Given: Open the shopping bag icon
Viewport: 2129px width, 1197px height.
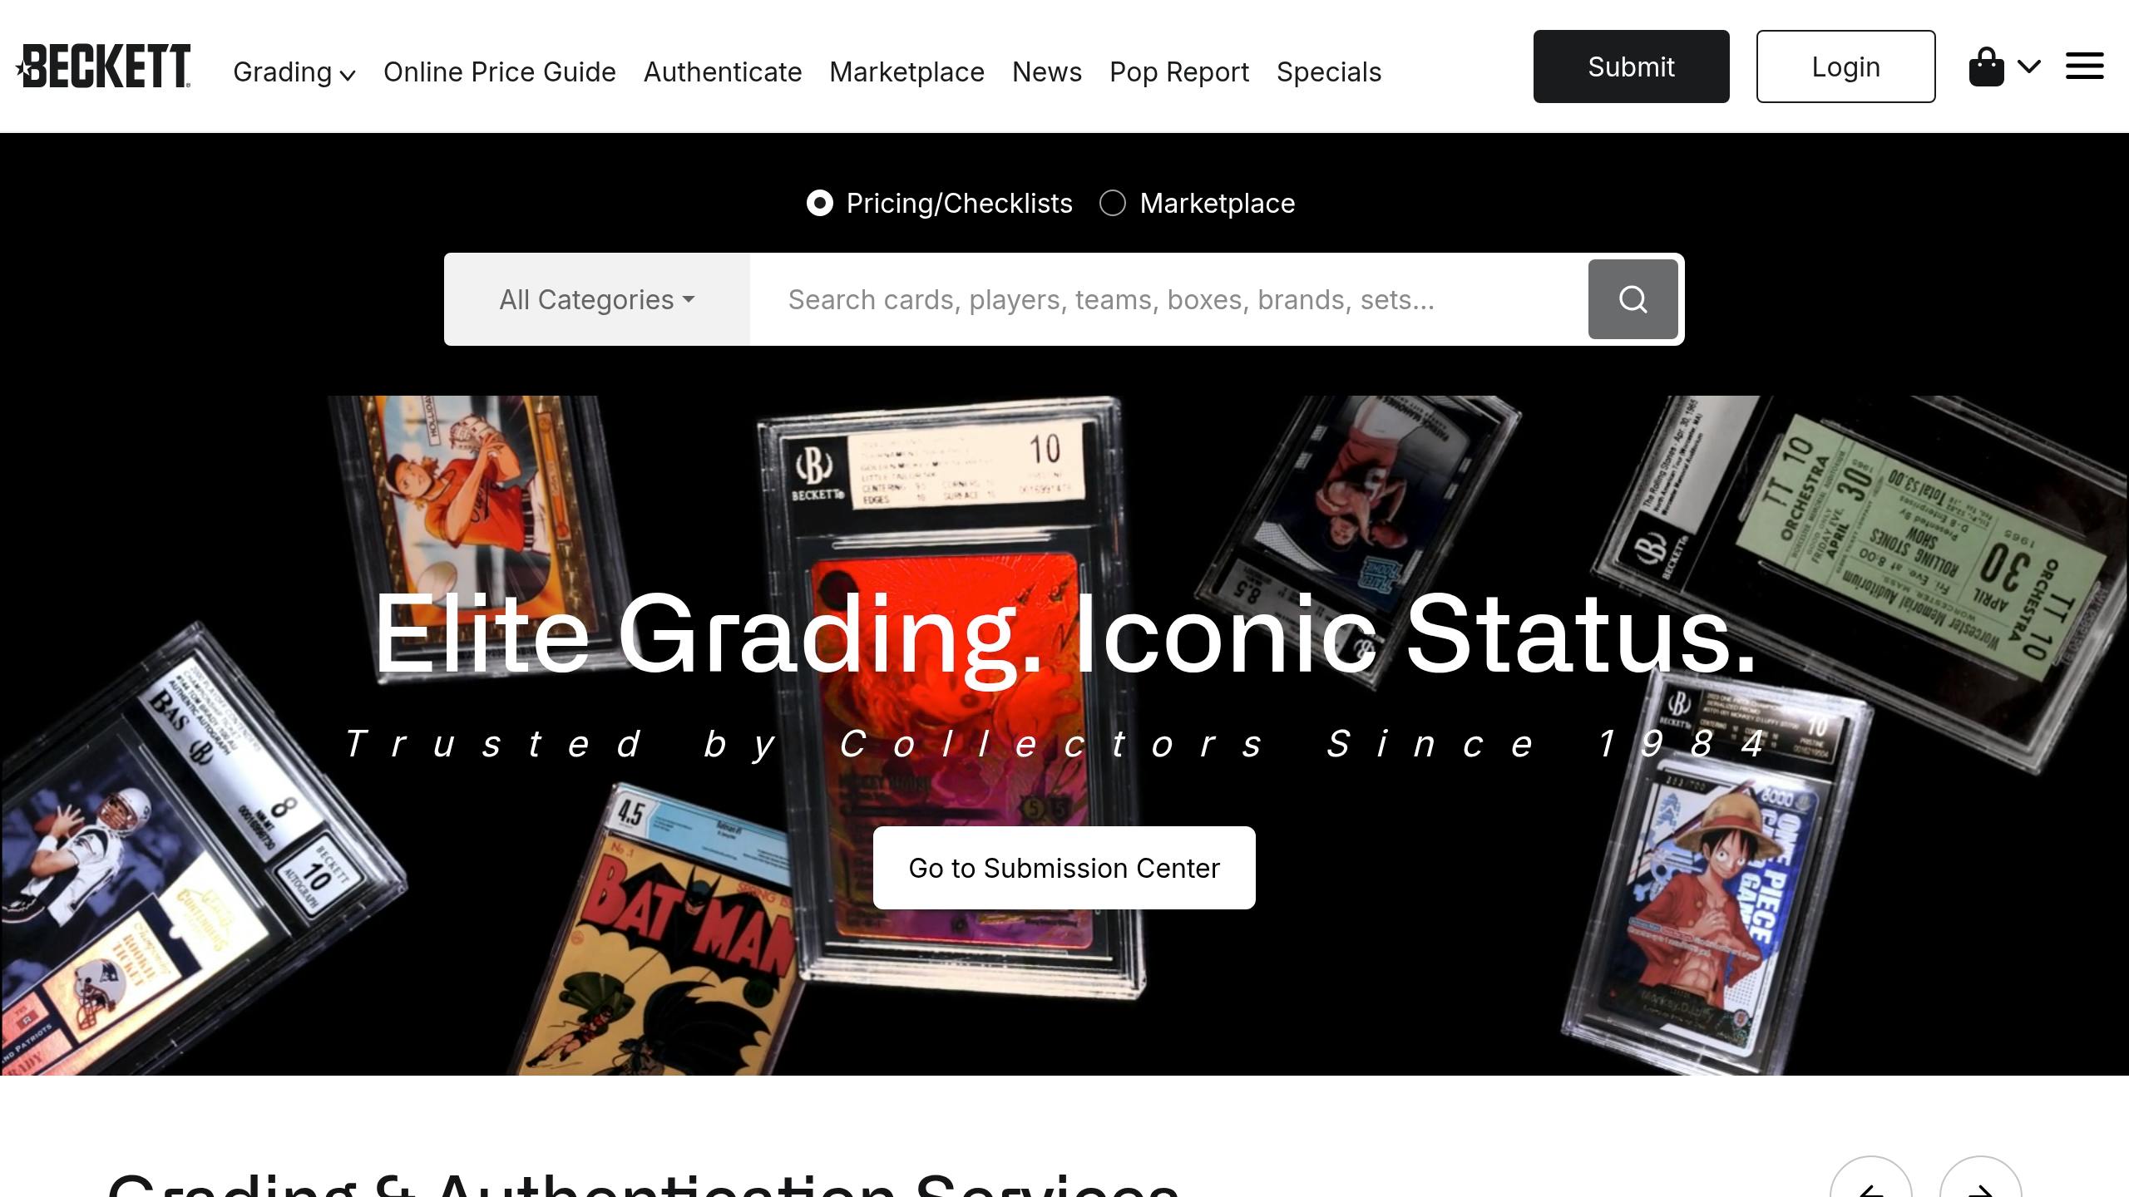Looking at the screenshot, I should [1986, 66].
